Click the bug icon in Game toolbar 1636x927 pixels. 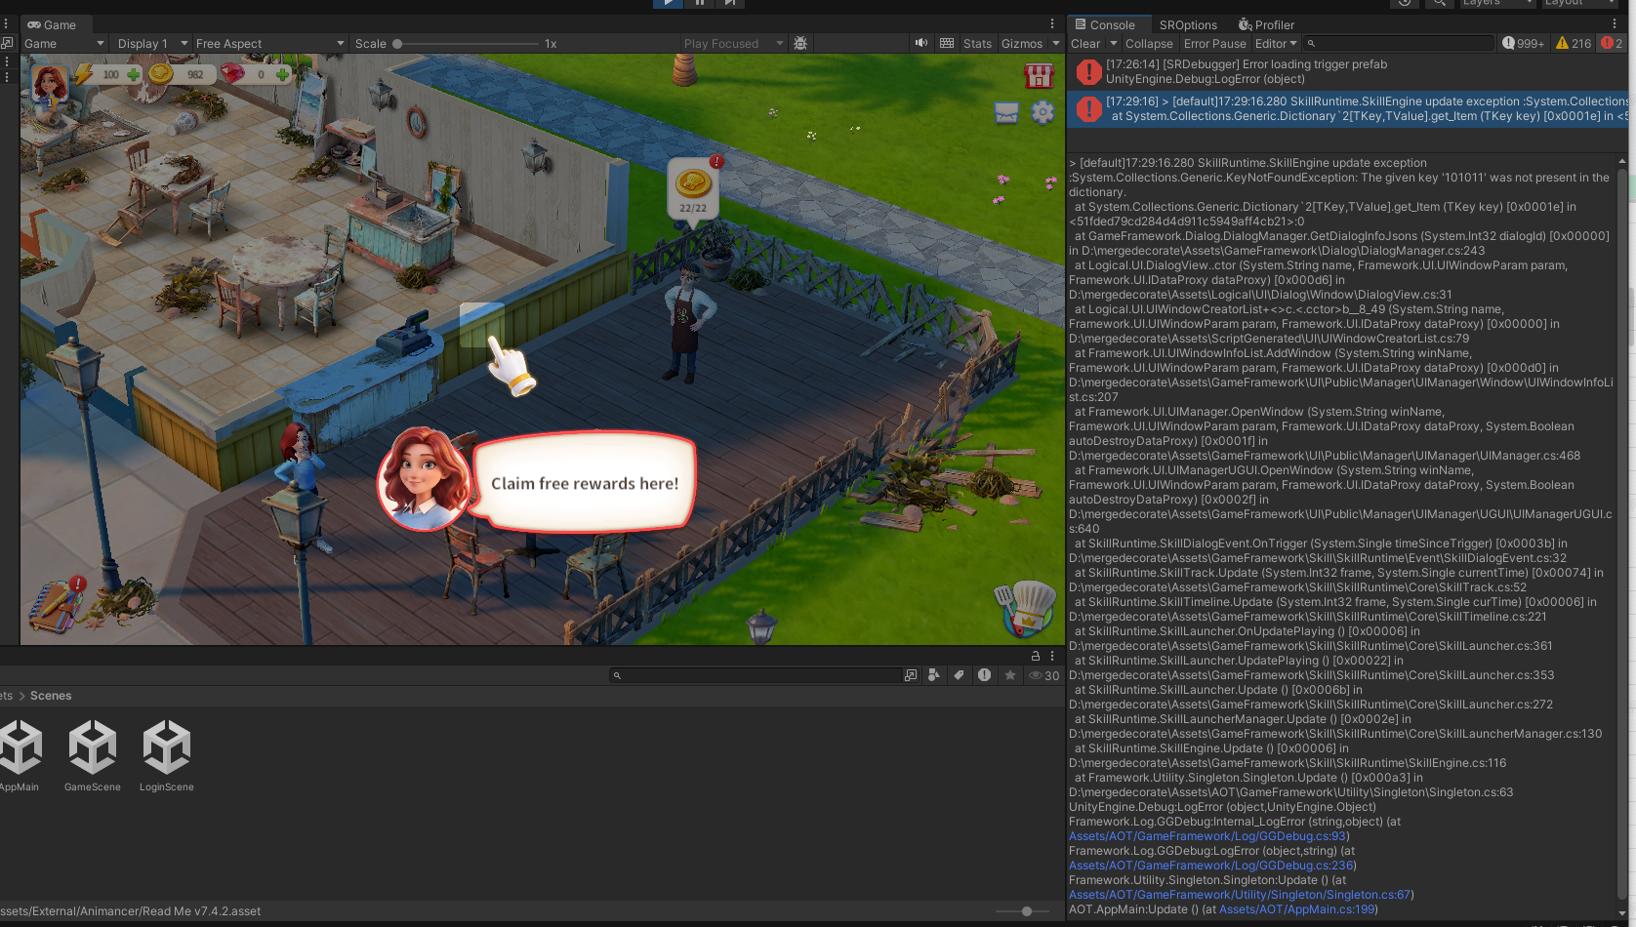pyautogui.click(x=800, y=44)
